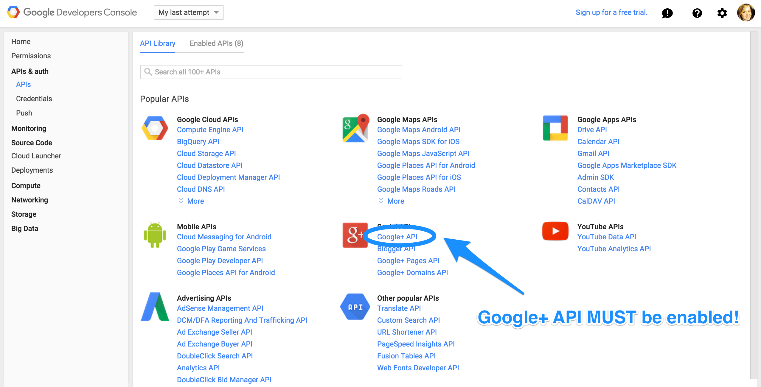Open BigQuery API link

(198, 141)
